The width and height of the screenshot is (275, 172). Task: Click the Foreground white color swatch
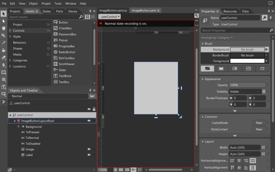coord(247,61)
